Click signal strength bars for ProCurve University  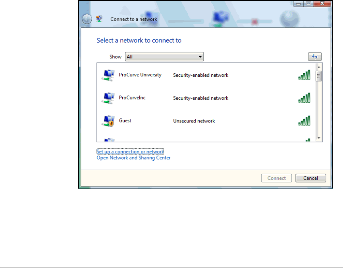coord(304,75)
